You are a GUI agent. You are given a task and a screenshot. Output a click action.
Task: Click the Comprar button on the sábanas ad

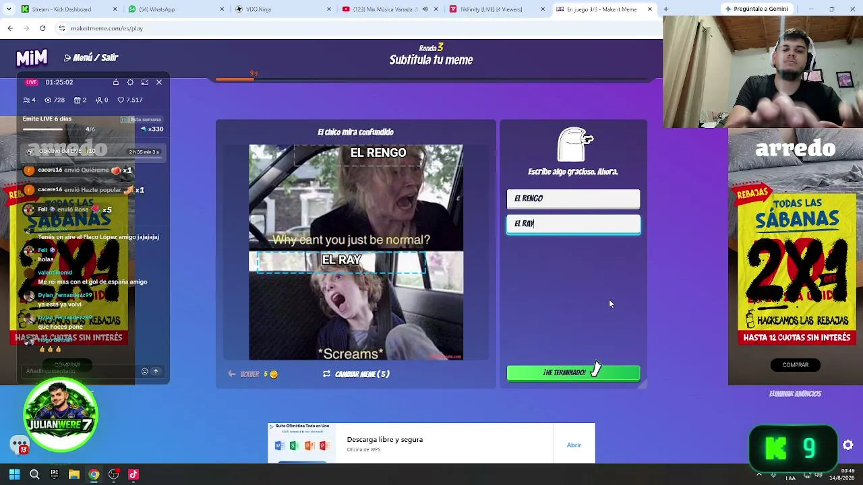tap(795, 365)
